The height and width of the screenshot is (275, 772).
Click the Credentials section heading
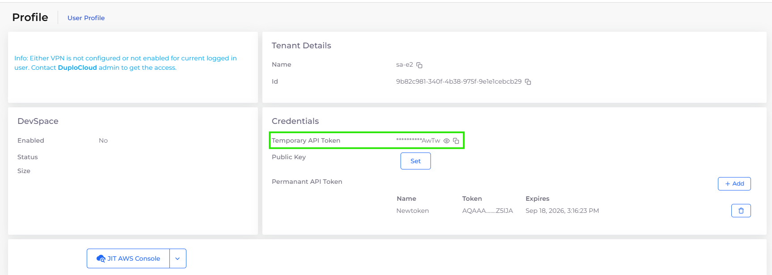(295, 121)
